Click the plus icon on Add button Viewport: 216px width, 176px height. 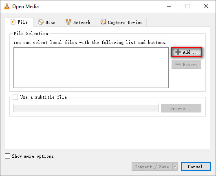coord(178,52)
